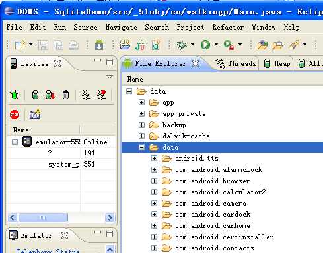323x253 pixels.
Task: Open the Run dropdown arrow
Action: 216,45
